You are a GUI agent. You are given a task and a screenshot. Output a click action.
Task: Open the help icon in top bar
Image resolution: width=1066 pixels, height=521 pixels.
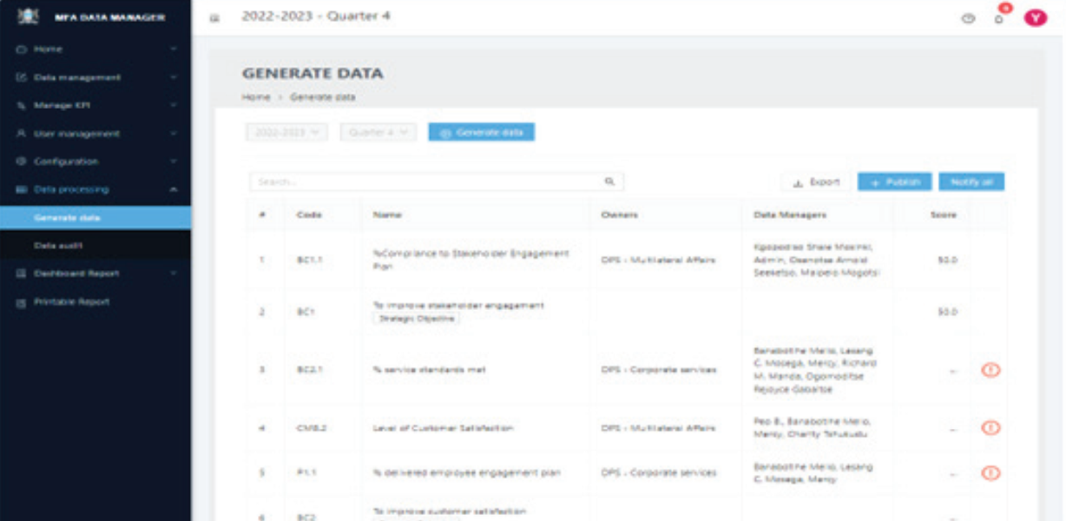[x=969, y=18]
